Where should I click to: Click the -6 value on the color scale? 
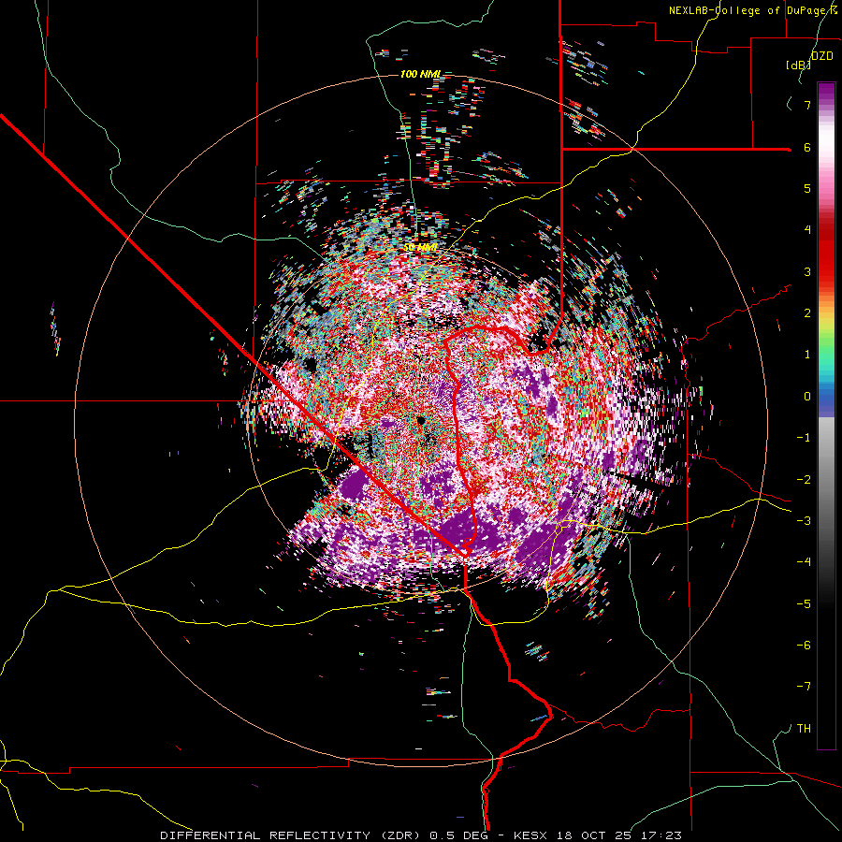(804, 646)
